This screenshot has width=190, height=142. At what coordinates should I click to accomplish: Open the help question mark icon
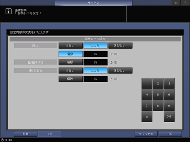pos(185,3)
